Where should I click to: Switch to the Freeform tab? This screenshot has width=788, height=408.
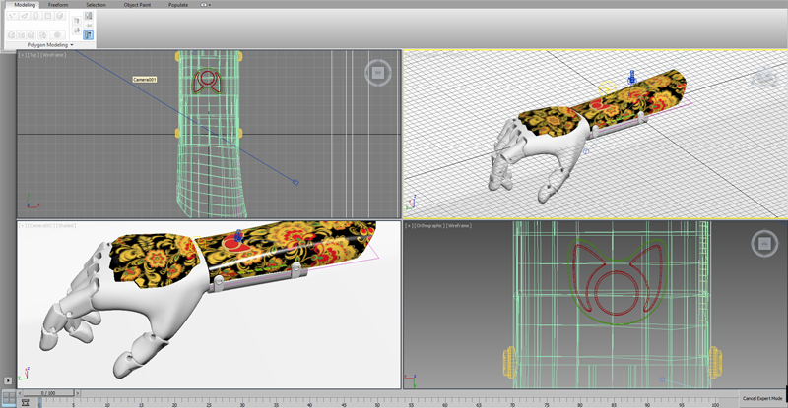pos(58,5)
